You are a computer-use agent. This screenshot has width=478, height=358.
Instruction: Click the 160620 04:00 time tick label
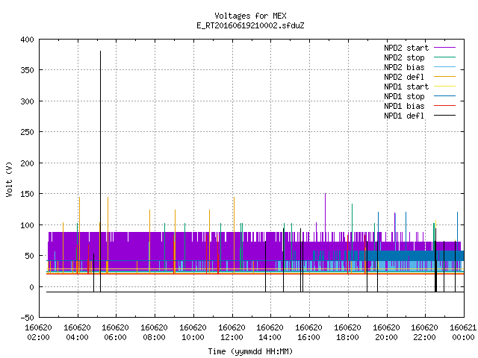78,333
